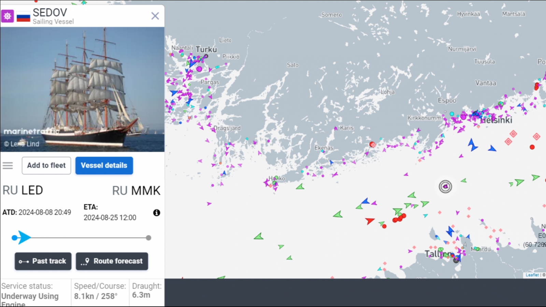The image size is (546, 307).
Task: Click the Draught 6.3m value
Action: [141, 295]
